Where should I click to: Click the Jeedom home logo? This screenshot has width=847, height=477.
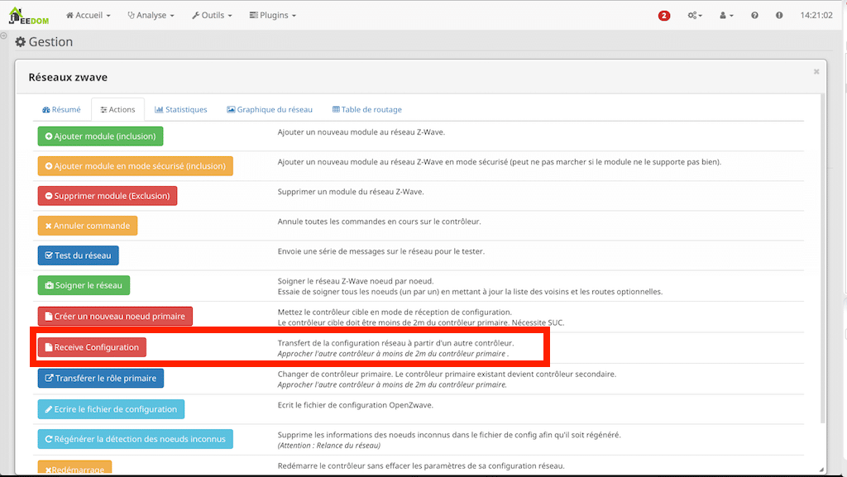pos(29,15)
